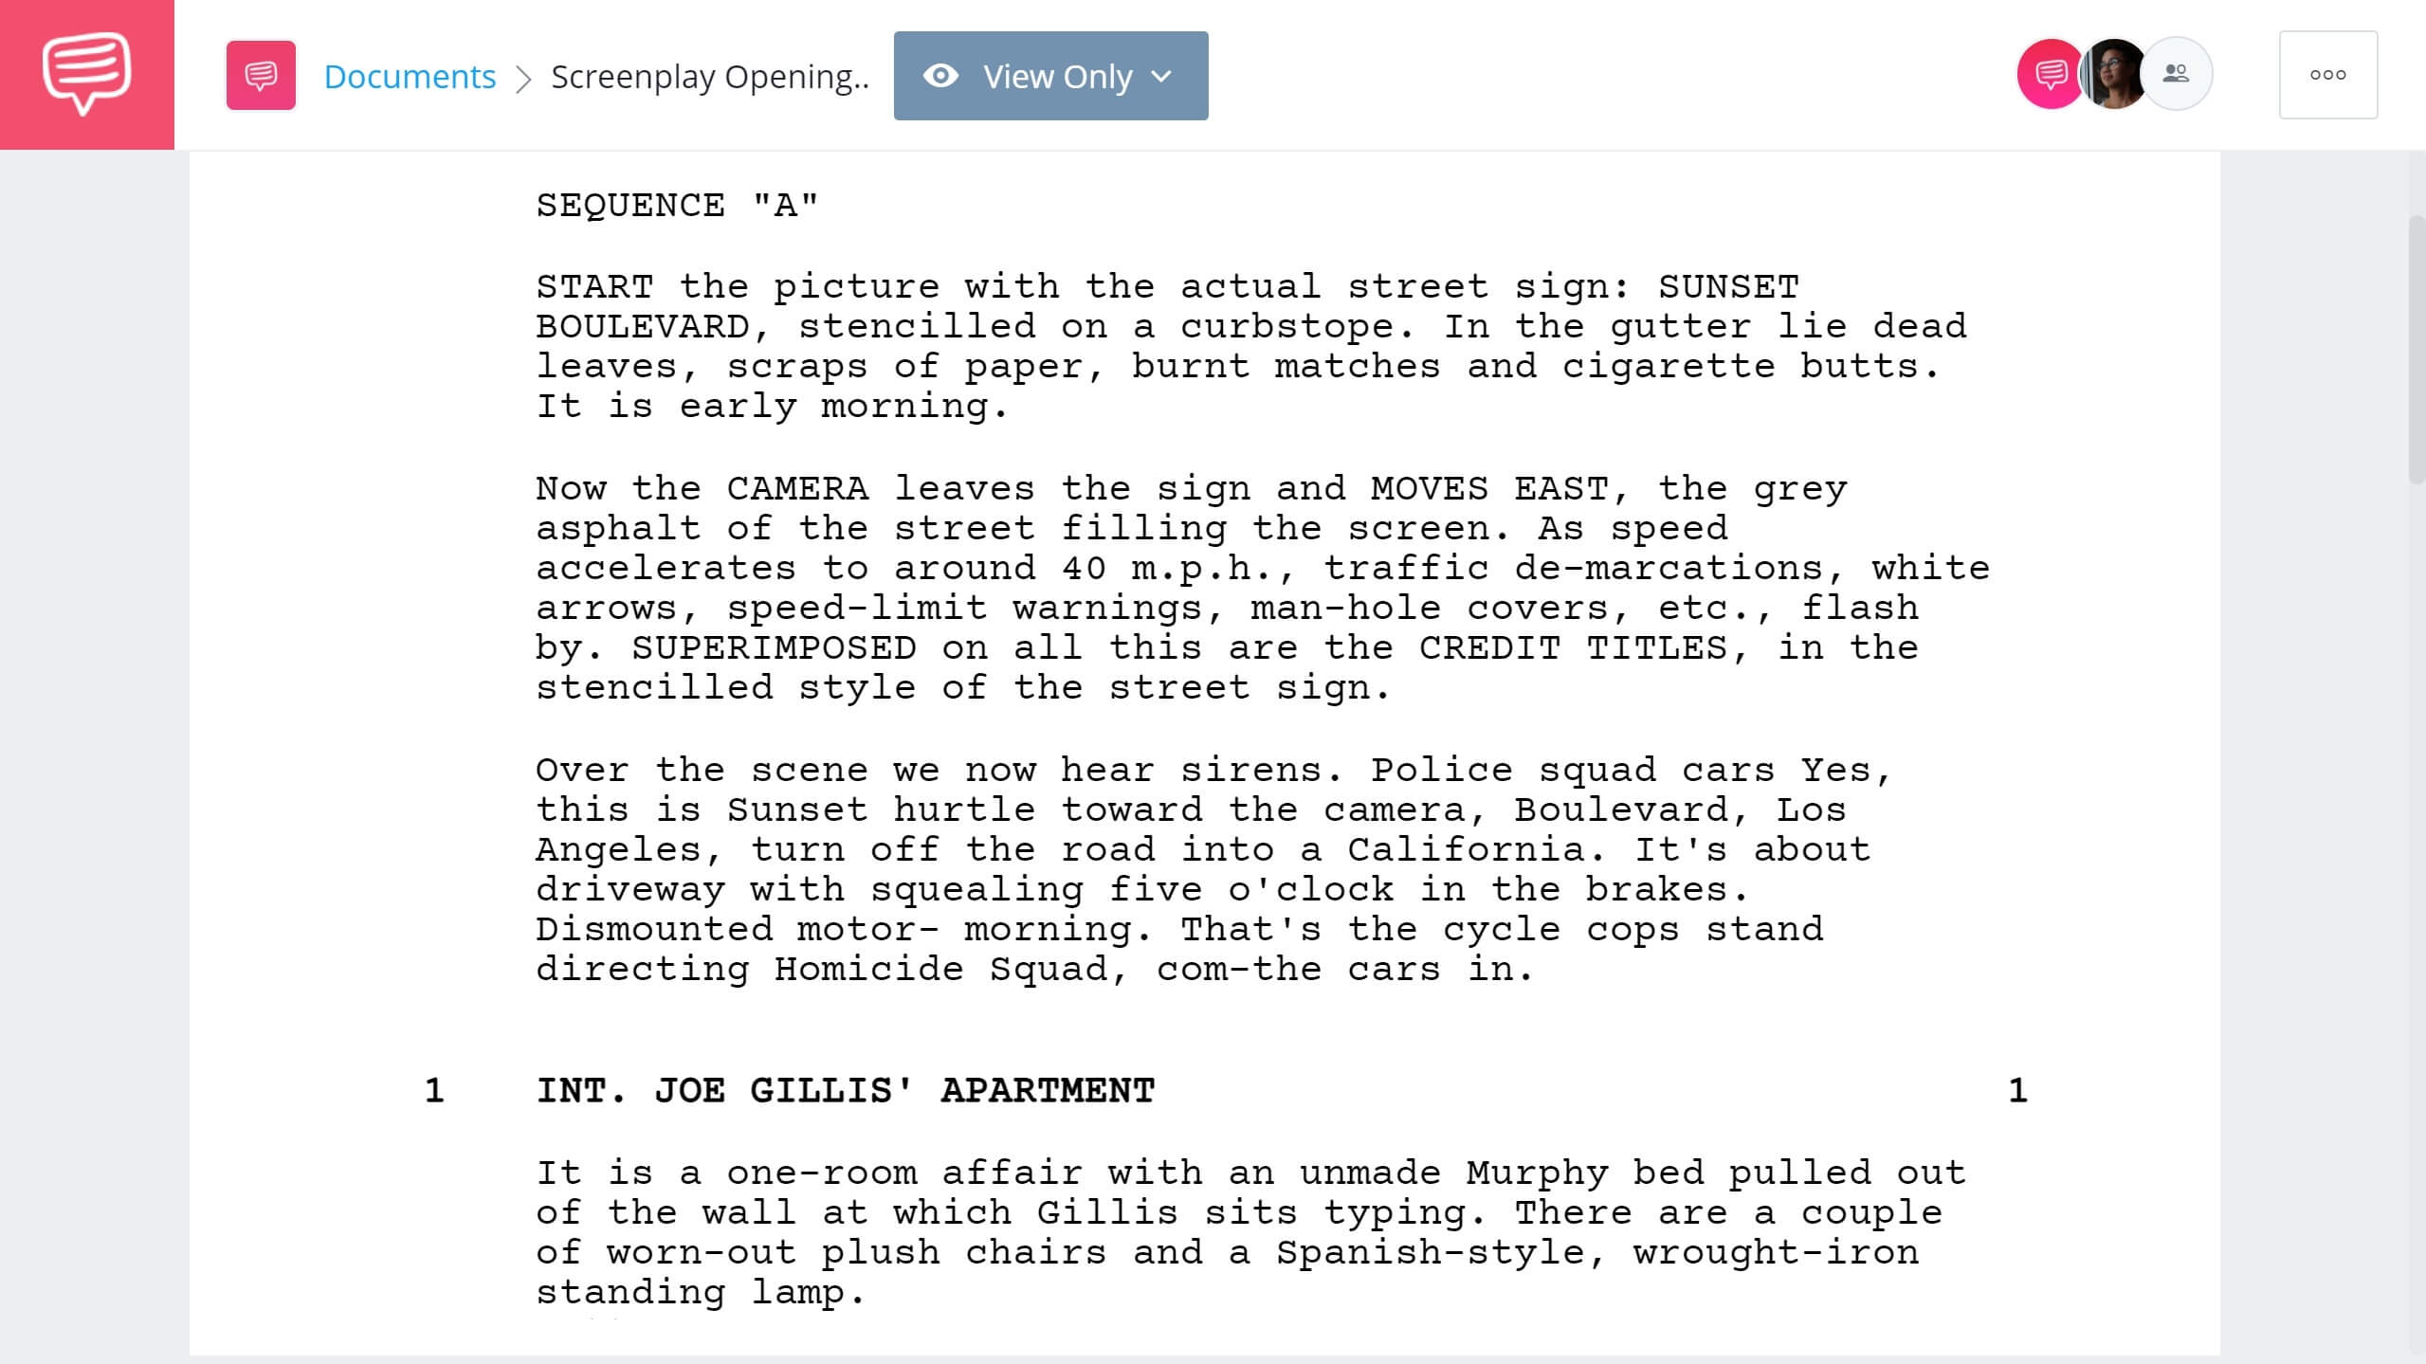Click the chat bubble icon in top right toolbar
2426x1364 pixels.
tap(2046, 75)
